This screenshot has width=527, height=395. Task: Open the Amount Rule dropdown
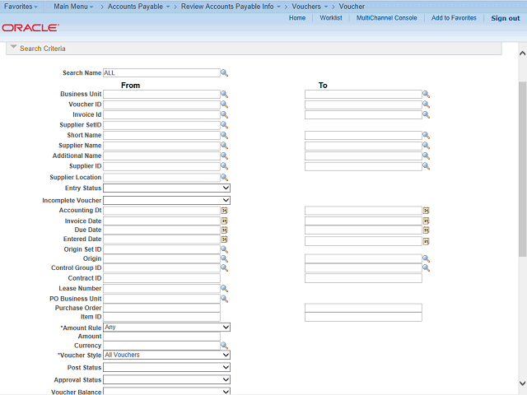coord(166,328)
